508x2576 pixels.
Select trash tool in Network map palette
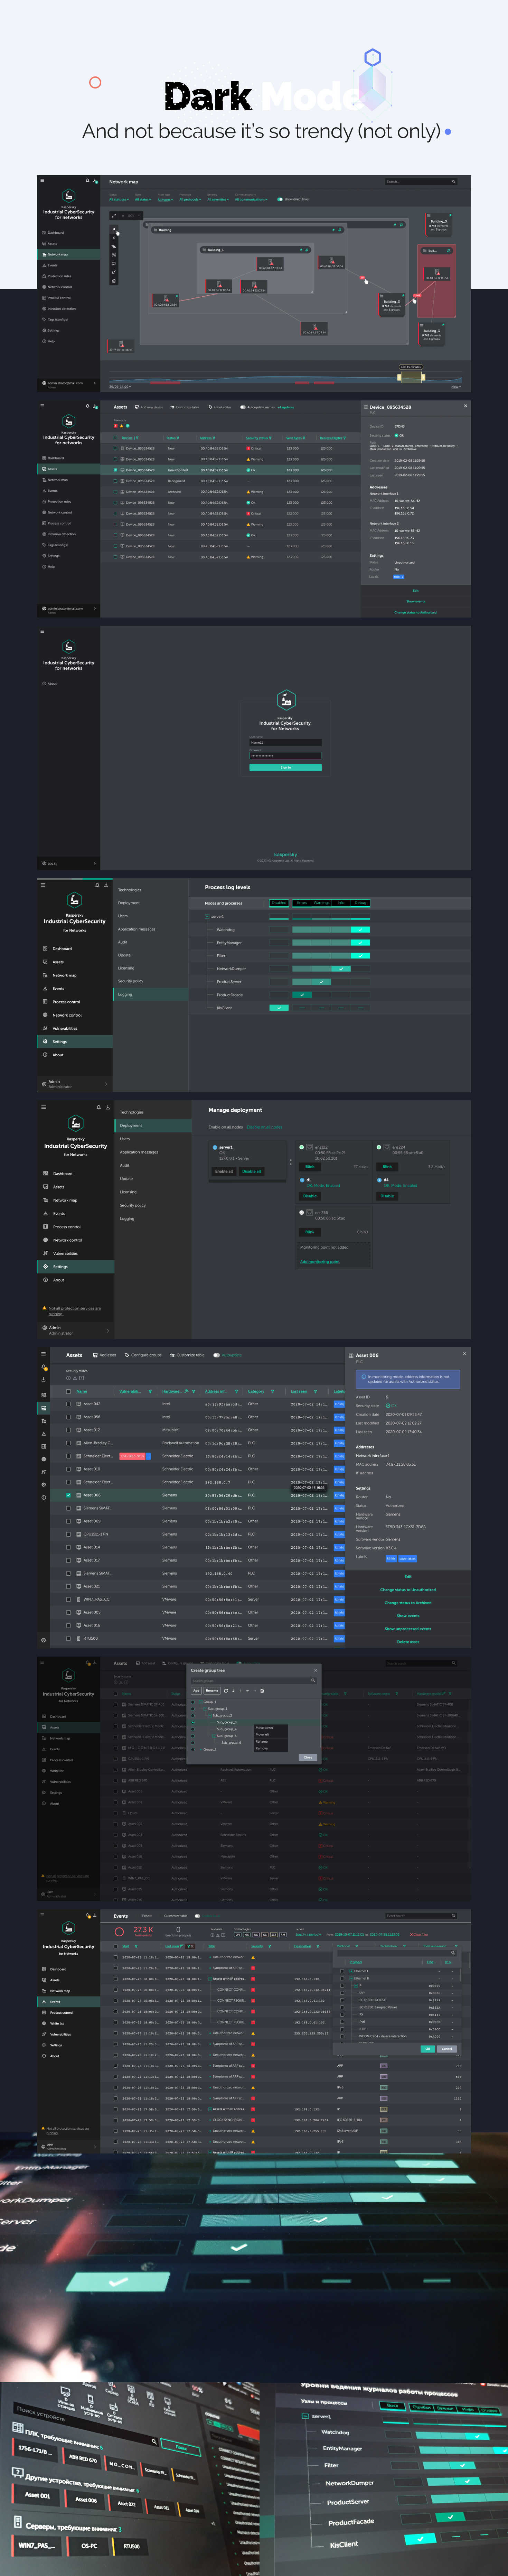(x=114, y=281)
